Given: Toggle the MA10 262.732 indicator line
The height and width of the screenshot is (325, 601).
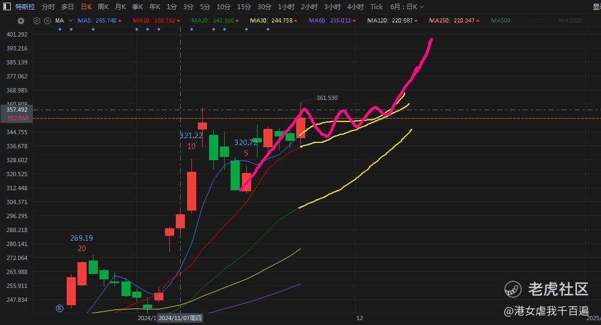Looking at the screenshot, I should click(x=156, y=20).
